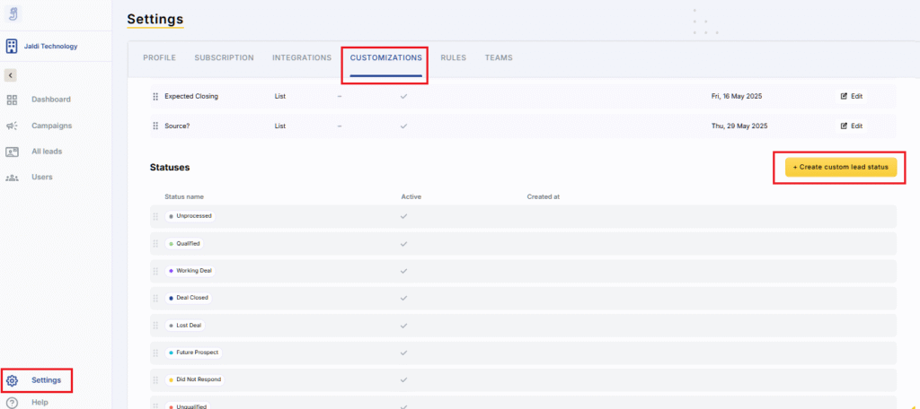Click the drag handle beside Source? row
Viewport: 920px width, 409px height.
[155, 126]
